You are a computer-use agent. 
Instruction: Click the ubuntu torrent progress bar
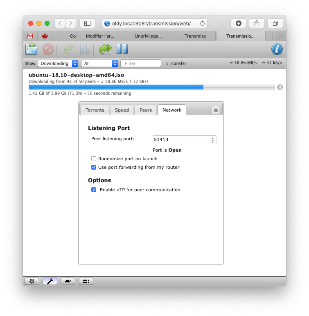(x=151, y=87)
